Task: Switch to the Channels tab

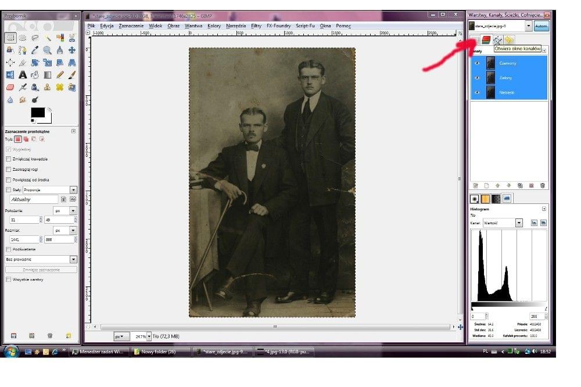Action: 486,40
